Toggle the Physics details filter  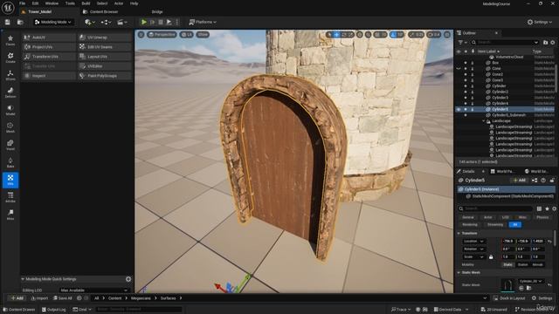pyautogui.click(x=542, y=217)
